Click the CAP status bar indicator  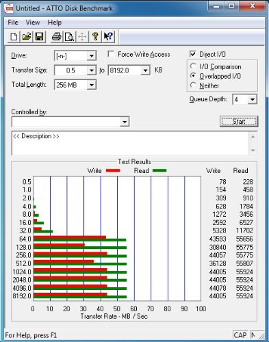coord(240,335)
